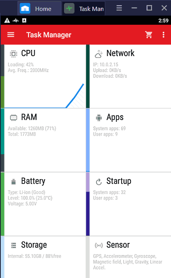Click the Startup refresh icon
Screen dimensions: 171x278
99,182
